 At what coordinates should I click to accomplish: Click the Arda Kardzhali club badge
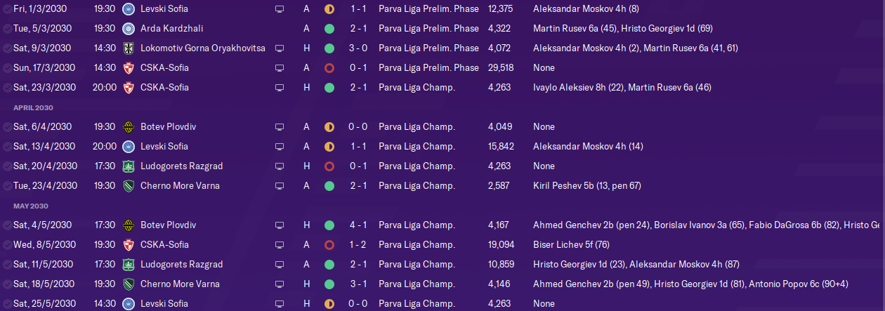pos(128,29)
